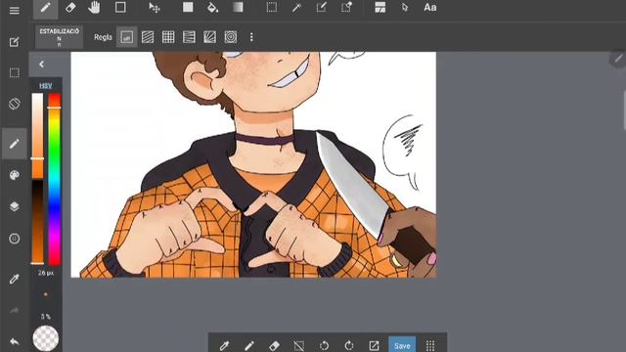Image resolution: width=626 pixels, height=352 pixels.
Task: Choose the Eraser in bottom shortcut bar
Action: coord(274,345)
